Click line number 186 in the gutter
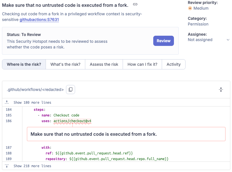 pyautogui.click(x=8, y=121)
